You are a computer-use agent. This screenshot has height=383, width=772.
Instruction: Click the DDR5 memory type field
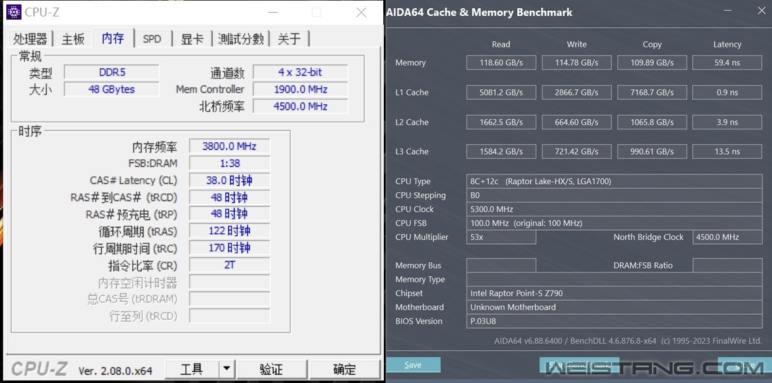(x=111, y=72)
